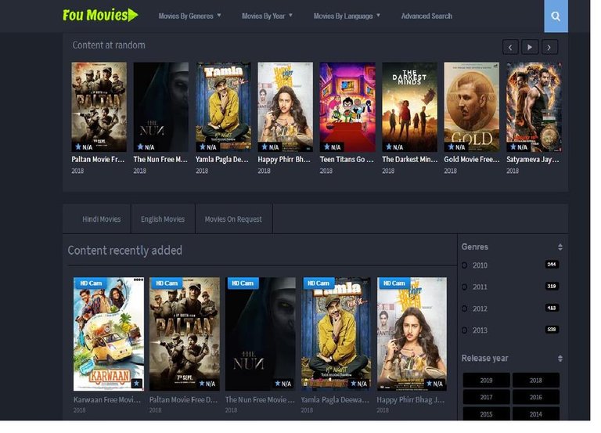Viewport: 601px width, 433px height.
Task: Open Satyameva Jayate poster
Action: pos(534,107)
